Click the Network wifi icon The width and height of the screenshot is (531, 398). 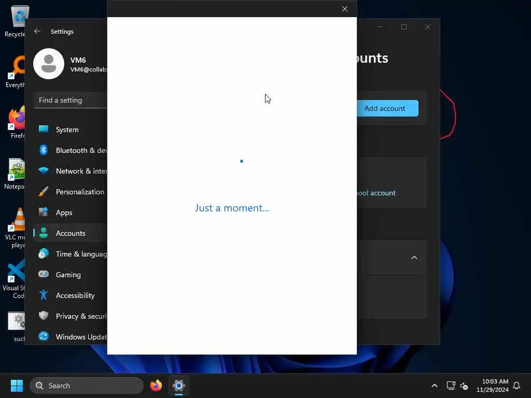coord(44,170)
